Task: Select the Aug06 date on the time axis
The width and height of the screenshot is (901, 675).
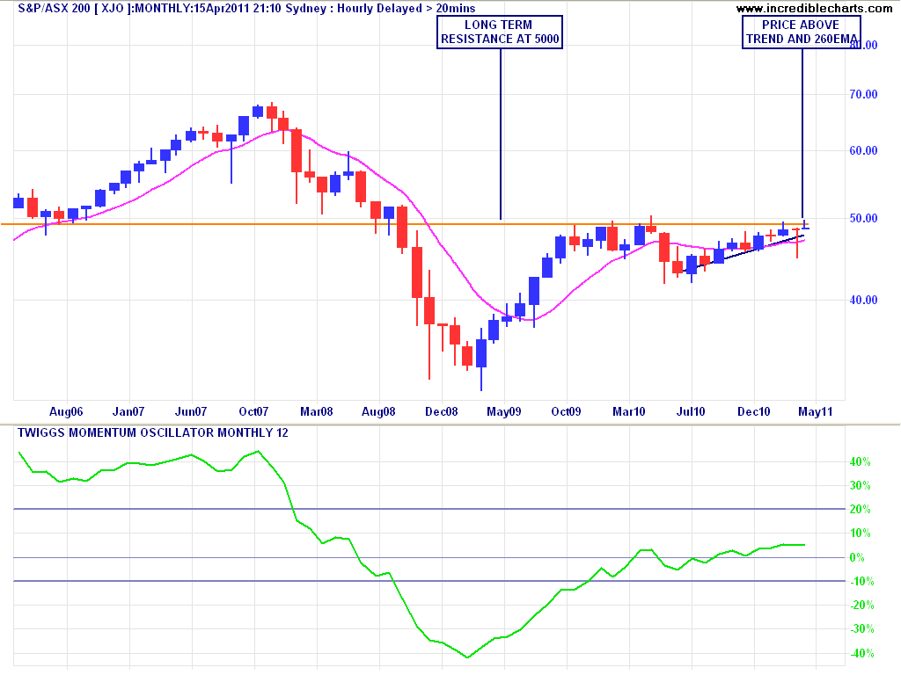Action: tap(66, 411)
